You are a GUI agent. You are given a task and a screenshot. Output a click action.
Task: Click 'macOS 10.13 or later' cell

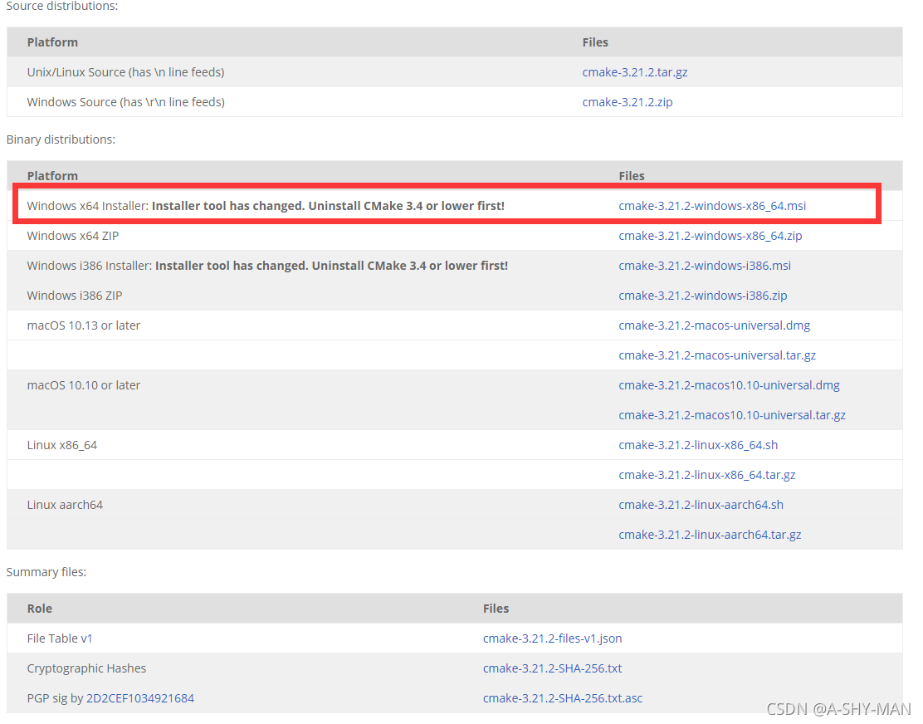(x=84, y=325)
